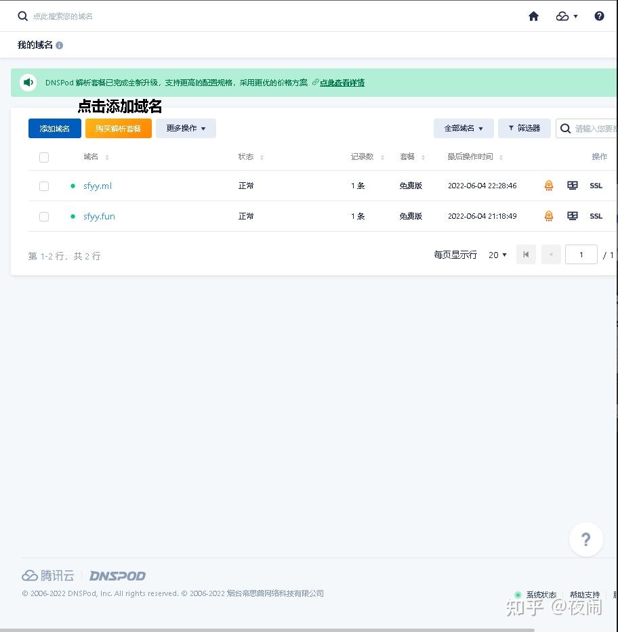The width and height of the screenshot is (618, 632).
Task: Go to home via house icon
Action: point(533,16)
